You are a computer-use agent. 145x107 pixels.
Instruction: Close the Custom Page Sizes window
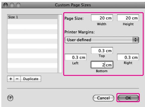coord(5,5)
